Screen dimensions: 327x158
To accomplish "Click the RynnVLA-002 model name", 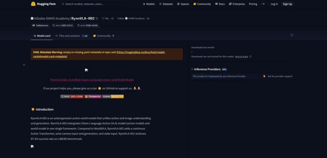I will pos(83,18).
